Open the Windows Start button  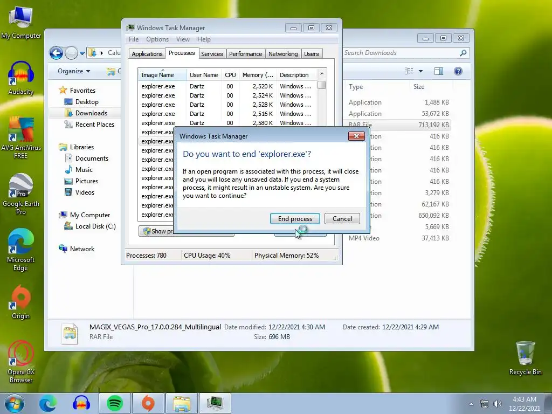click(15, 403)
